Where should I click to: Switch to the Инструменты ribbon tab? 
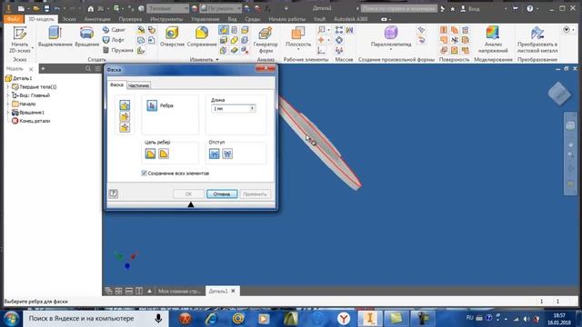tap(166, 19)
